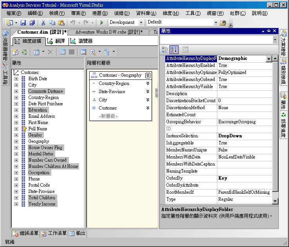Open the 編輯(E) menu
This screenshot has height=247, width=289.
[x=35, y=13]
